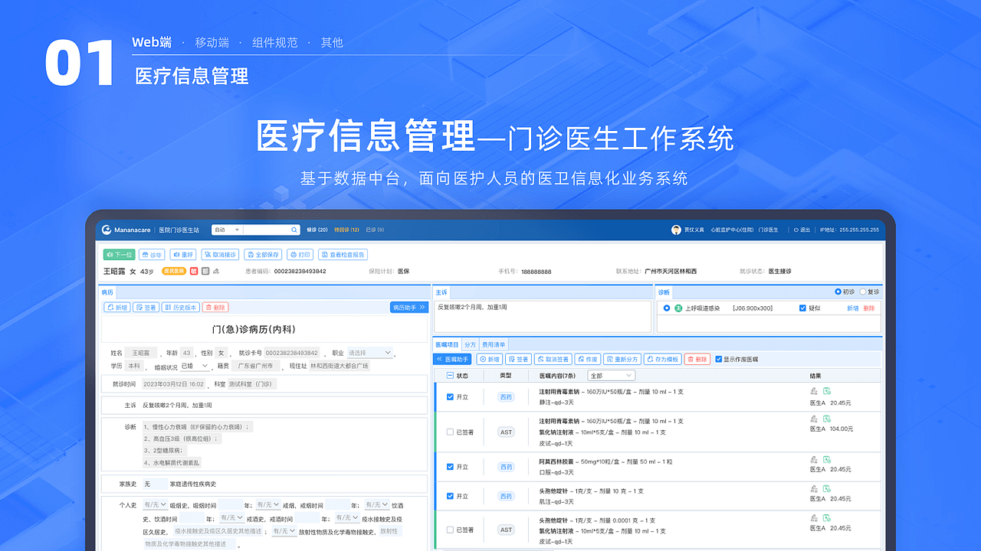Click 作废 void order button
981x551 pixels.
tap(587, 359)
